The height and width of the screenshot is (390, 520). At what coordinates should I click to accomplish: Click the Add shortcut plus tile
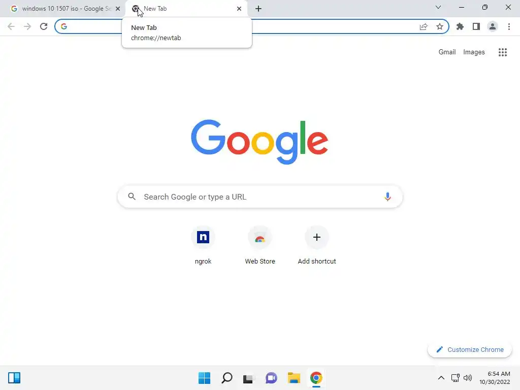point(317,245)
